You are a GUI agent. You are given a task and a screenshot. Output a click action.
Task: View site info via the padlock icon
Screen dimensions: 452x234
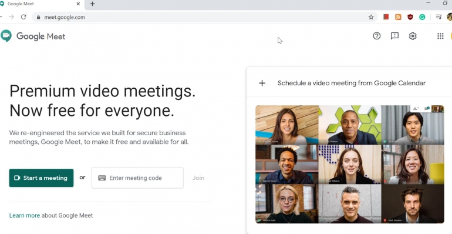click(x=38, y=17)
